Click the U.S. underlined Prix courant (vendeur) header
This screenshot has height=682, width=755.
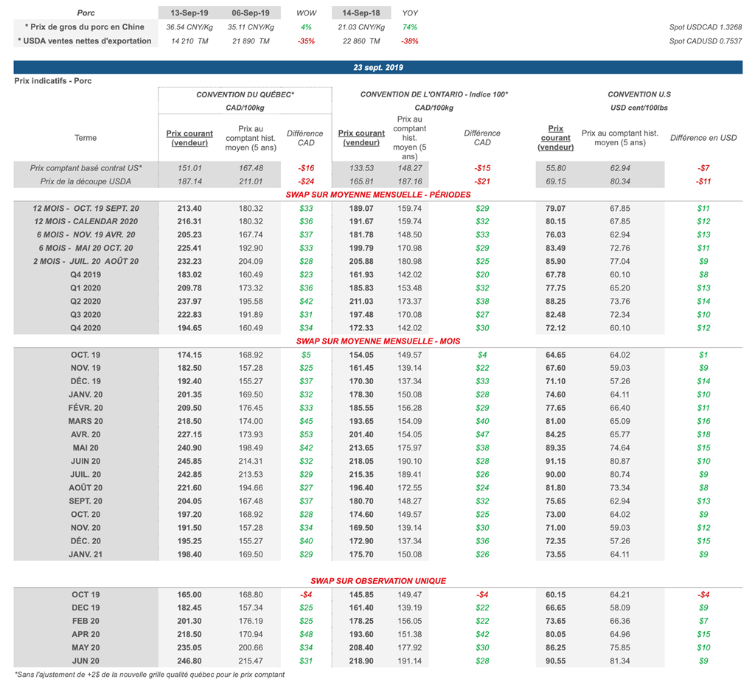pos(556,138)
